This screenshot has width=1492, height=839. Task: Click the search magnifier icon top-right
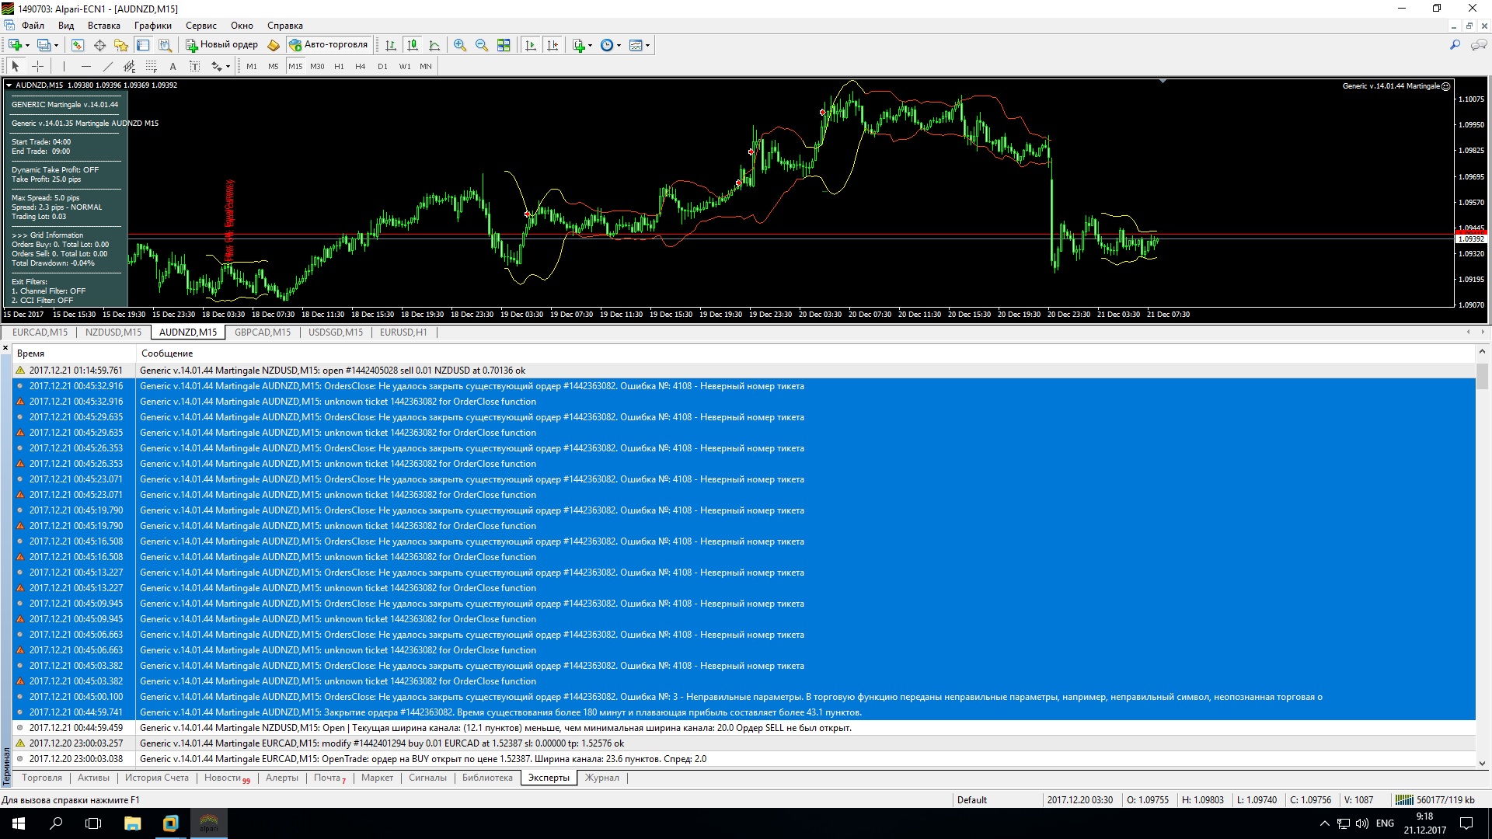(1455, 45)
